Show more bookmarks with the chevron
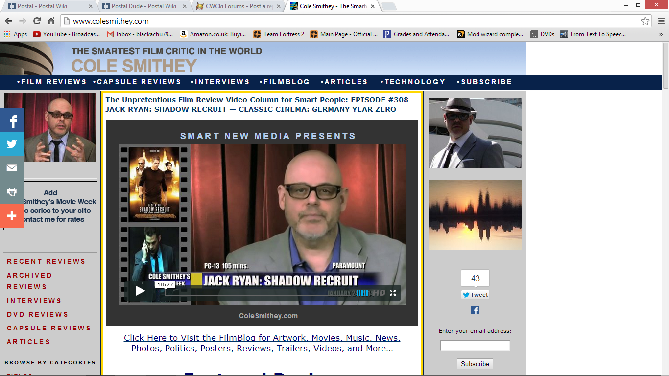 [661, 34]
